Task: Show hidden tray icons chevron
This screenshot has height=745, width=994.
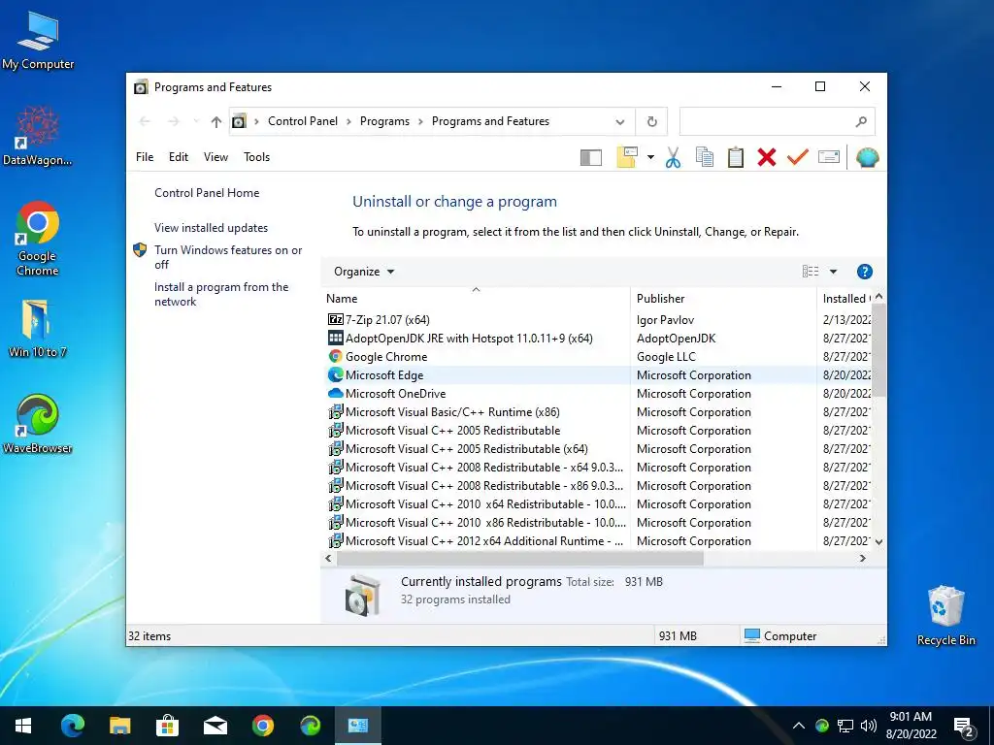Action: point(799,726)
